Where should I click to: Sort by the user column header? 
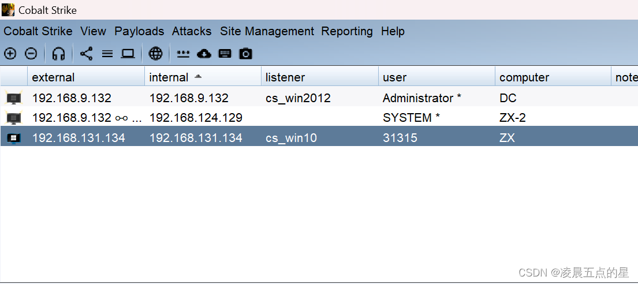pyautogui.click(x=436, y=77)
